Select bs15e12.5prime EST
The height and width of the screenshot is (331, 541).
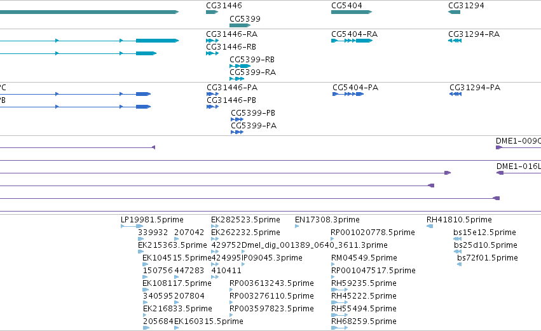click(x=485, y=233)
